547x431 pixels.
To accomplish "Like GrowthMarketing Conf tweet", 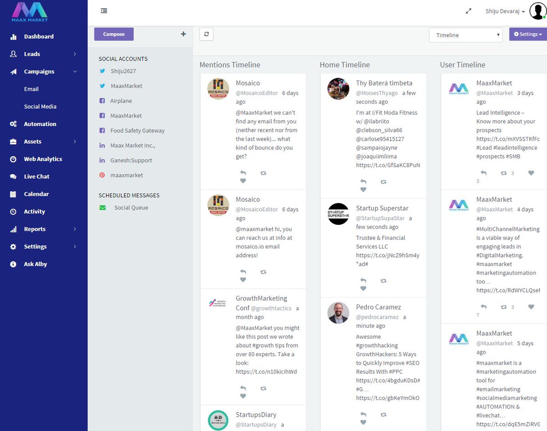I will click(243, 396).
